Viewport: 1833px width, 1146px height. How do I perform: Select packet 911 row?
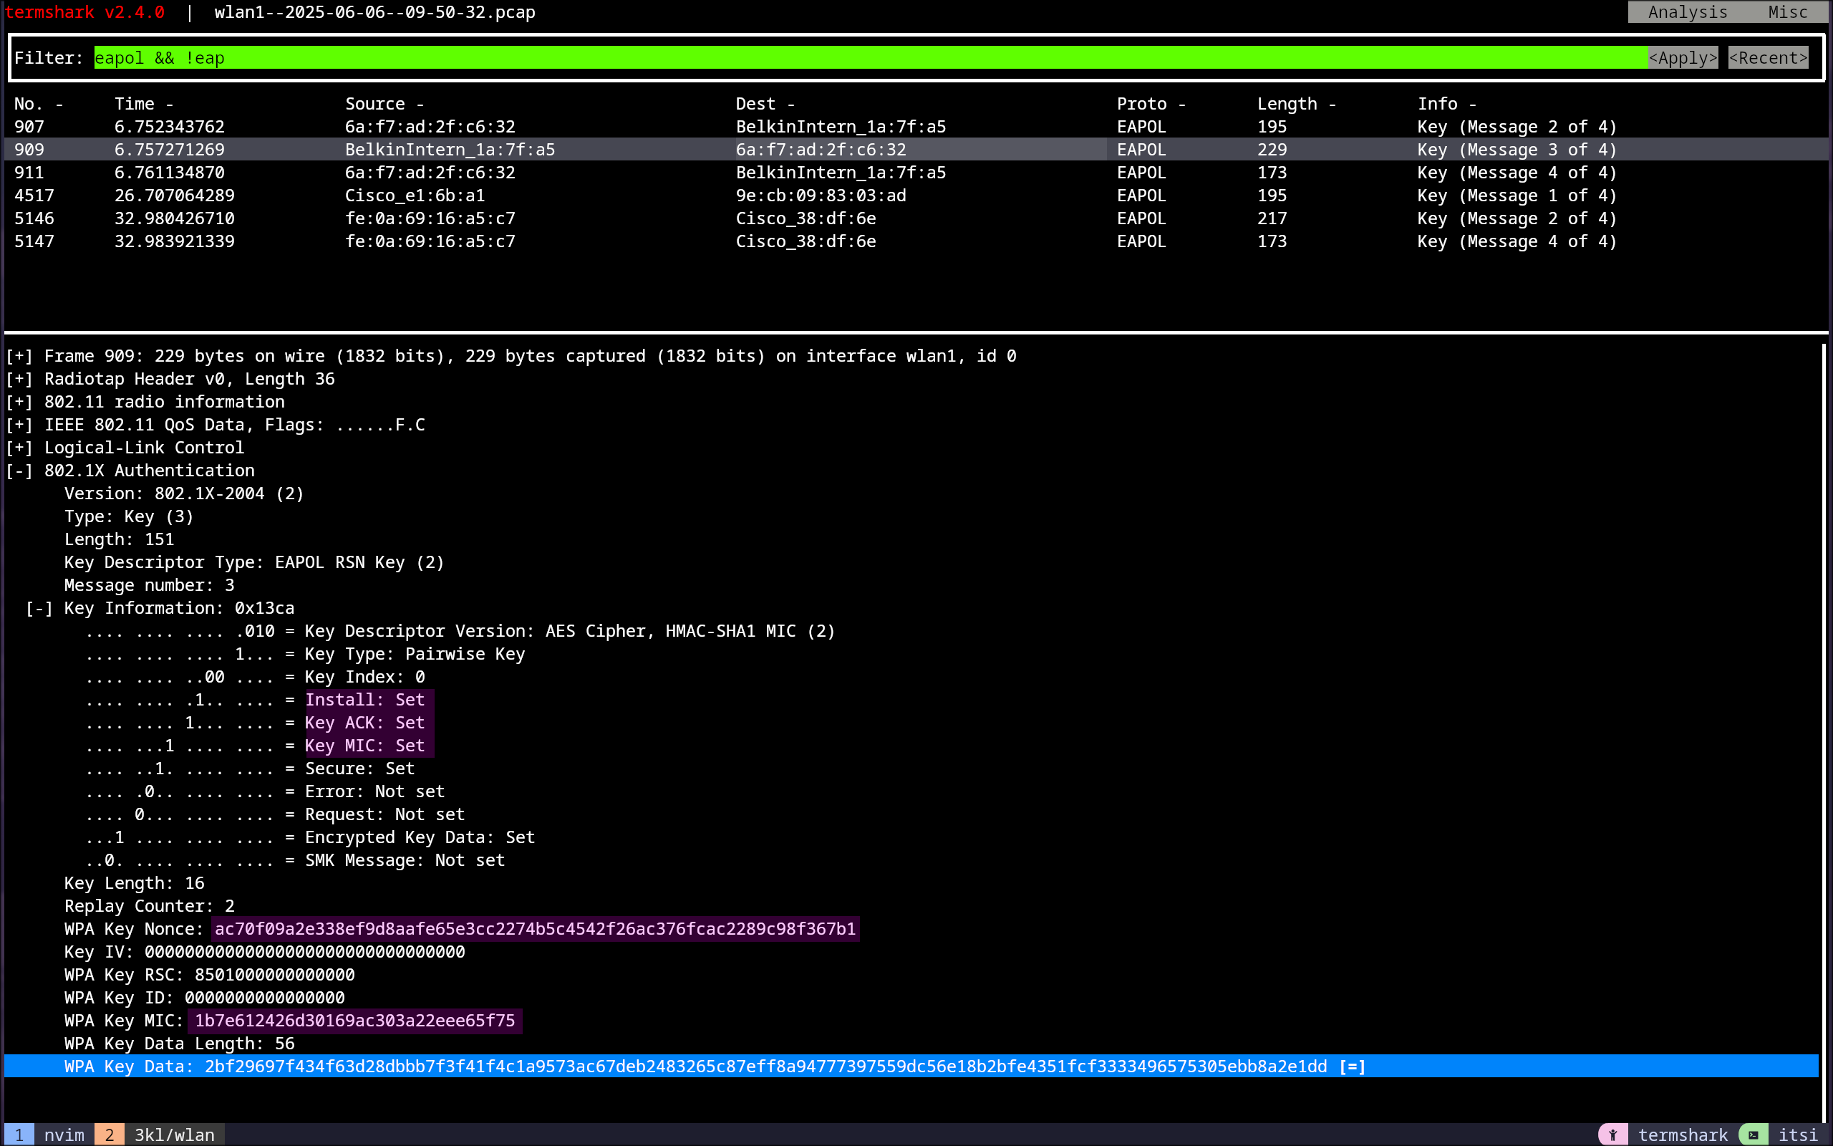click(x=916, y=172)
